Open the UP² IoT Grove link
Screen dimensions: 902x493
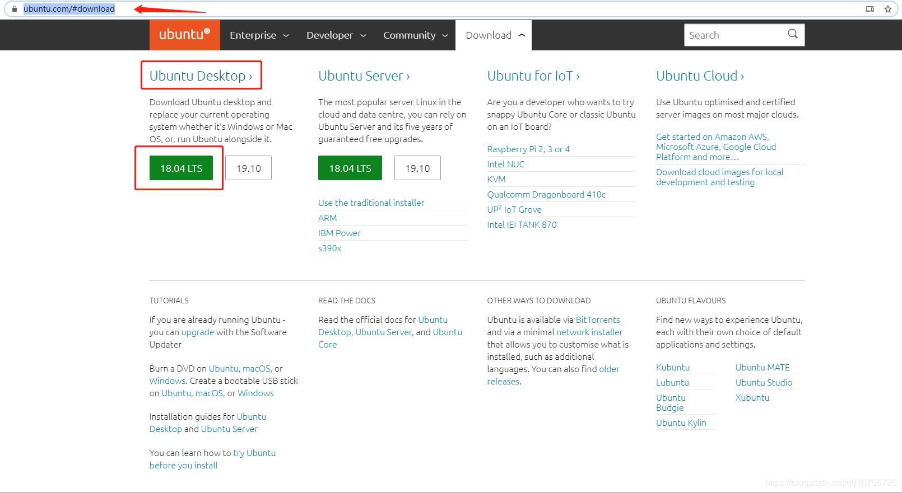click(x=514, y=209)
